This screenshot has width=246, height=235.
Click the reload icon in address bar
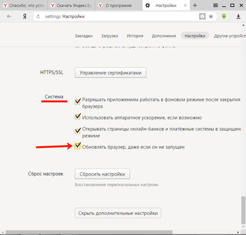coord(39,16)
